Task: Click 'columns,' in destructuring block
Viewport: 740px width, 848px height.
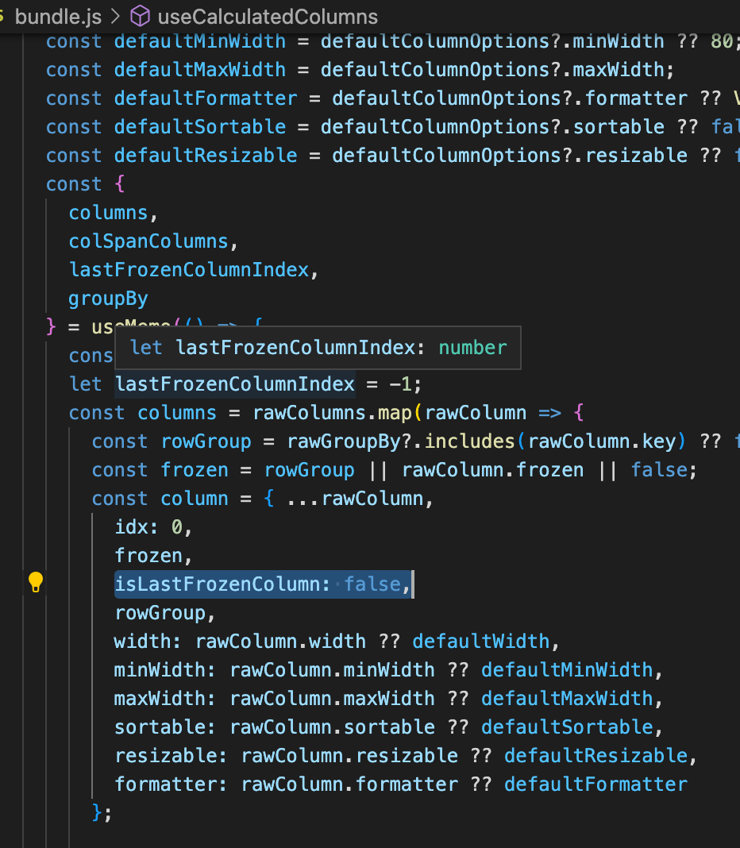Action: coord(113,213)
